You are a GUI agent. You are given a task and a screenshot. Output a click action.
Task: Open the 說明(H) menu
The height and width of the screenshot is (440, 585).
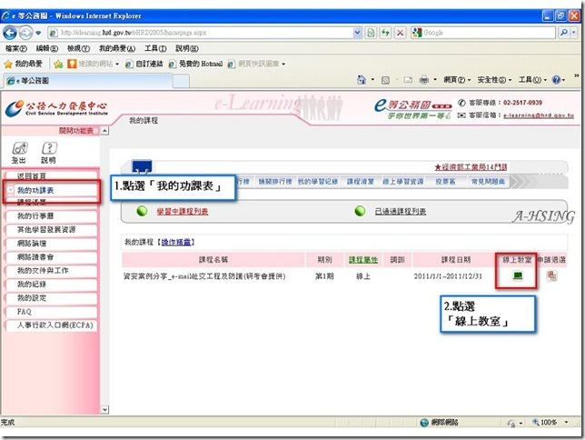[187, 48]
